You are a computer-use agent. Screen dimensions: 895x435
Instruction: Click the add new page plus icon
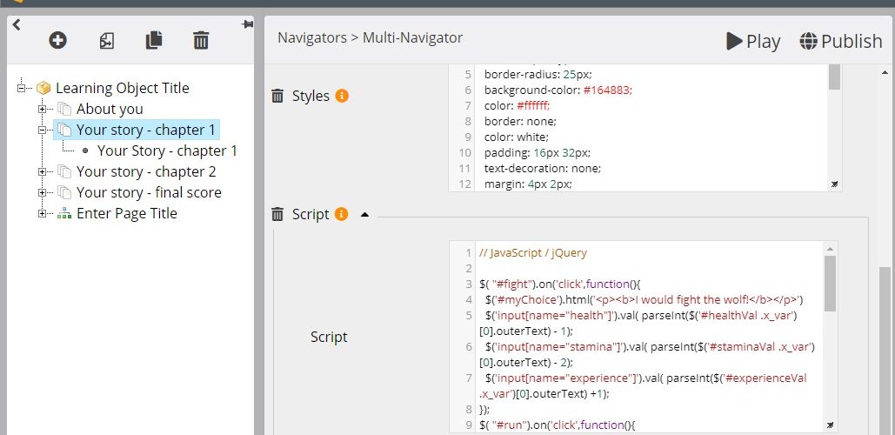57,40
